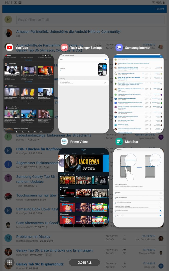Image resolution: width=169 pixels, height=271 pixels.
Task: Open the app grid button beside Close All
Action: pyautogui.click(x=10, y=262)
